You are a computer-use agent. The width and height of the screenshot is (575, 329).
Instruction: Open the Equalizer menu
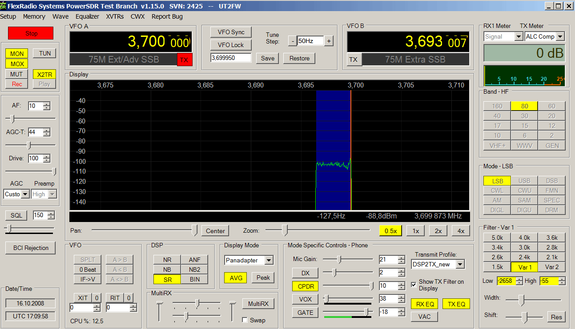click(x=87, y=16)
